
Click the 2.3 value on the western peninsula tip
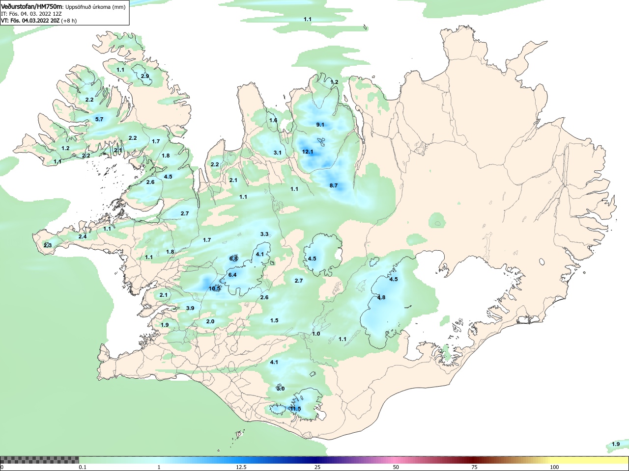pos(48,245)
